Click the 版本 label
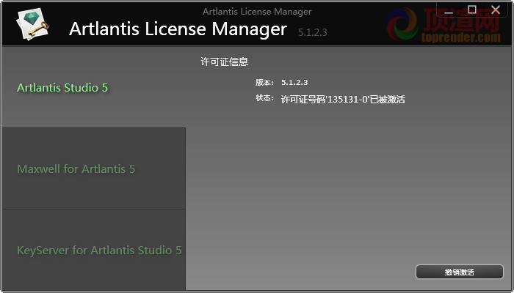 point(264,82)
